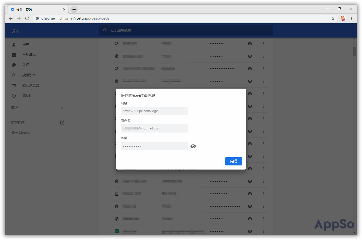Click the Chrome site info icon in address bar
The height and width of the screenshot is (240, 362).
point(37,18)
